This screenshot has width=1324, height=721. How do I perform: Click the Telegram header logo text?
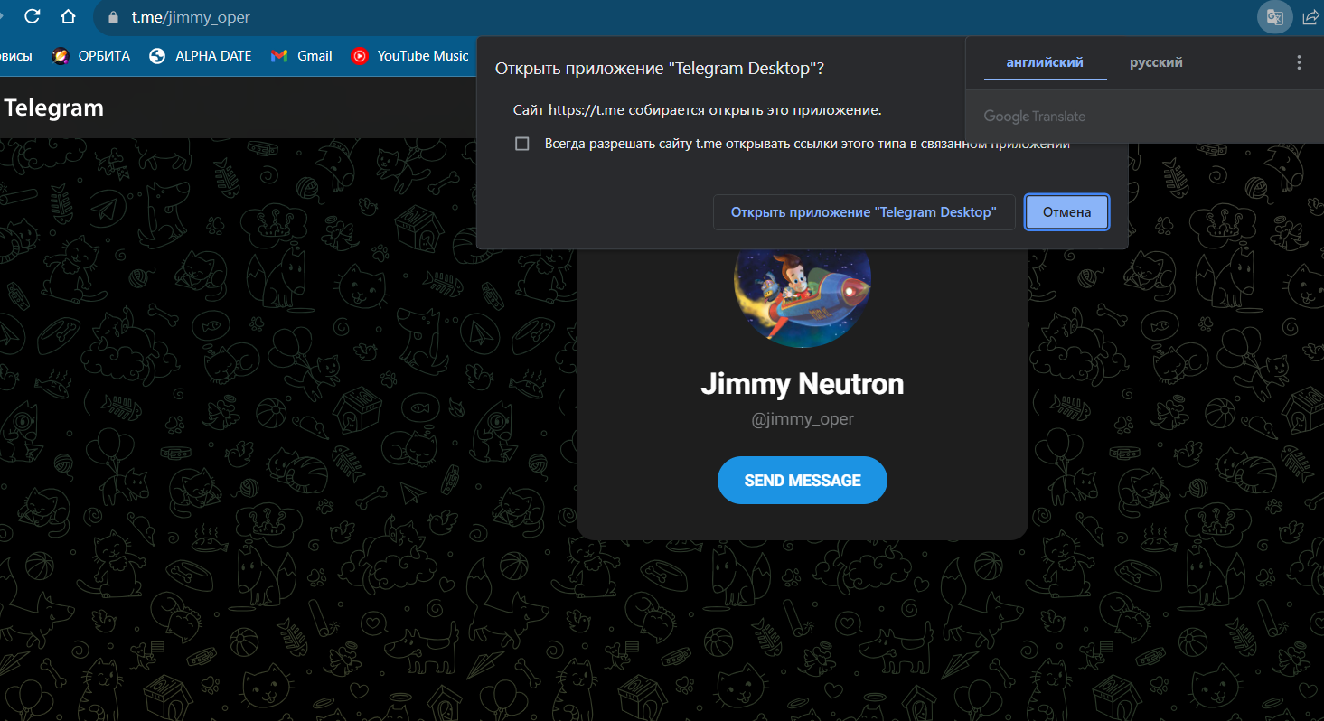(53, 108)
